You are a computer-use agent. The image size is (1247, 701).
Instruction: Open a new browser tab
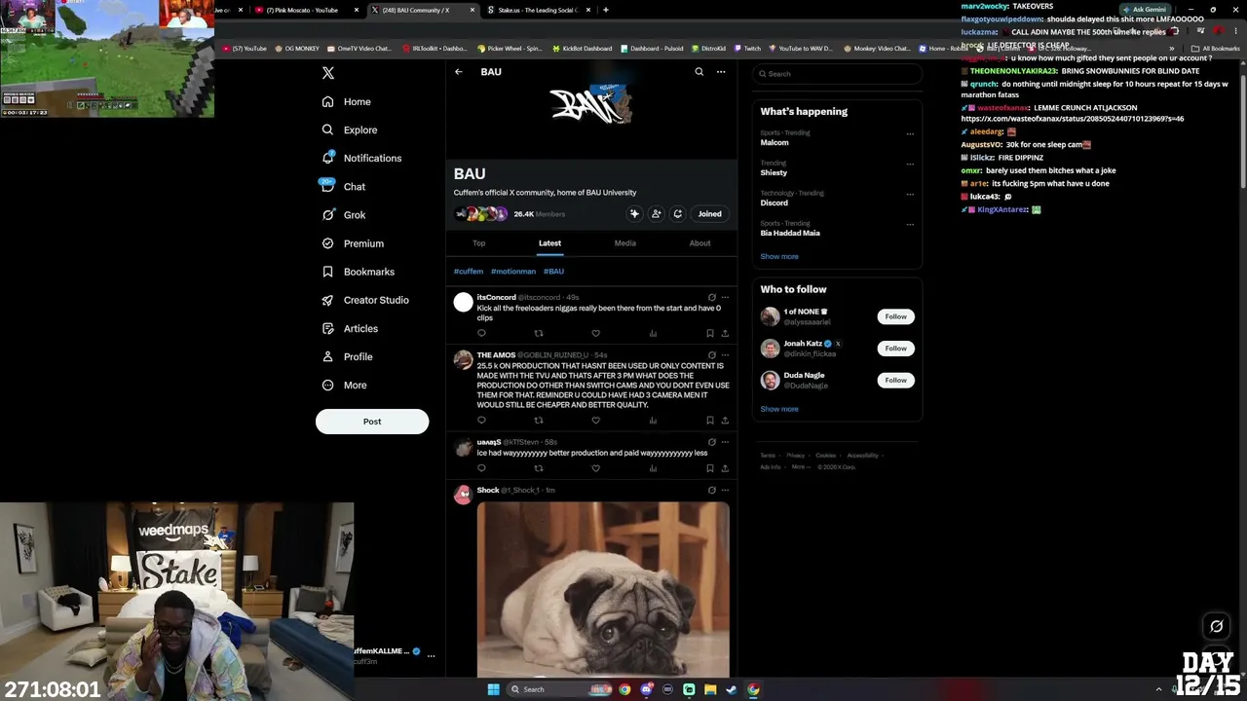coord(606,10)
